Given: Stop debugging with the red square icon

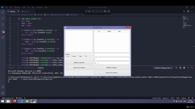Looking at the screenshot, I should pos(109,11).
